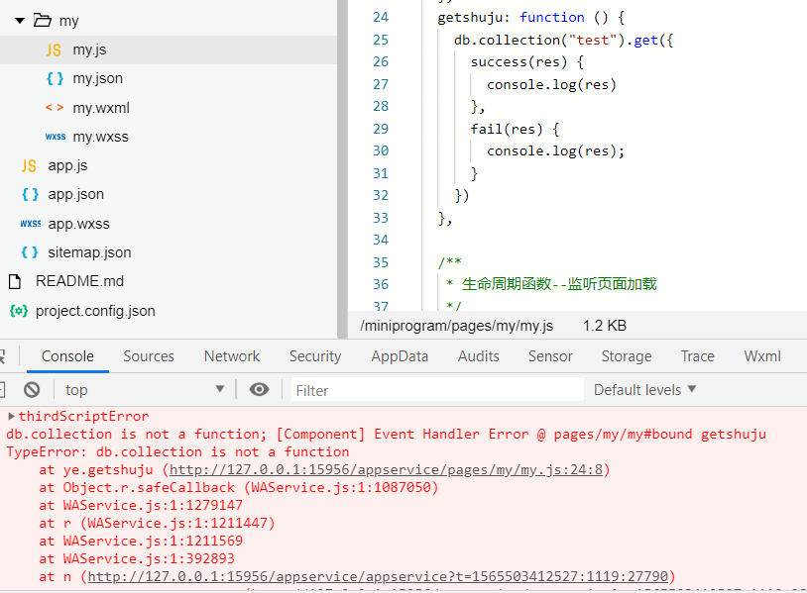Toggle the live expression eye icon
The height and width of the screenshot is (593, 807).
(x=259, y=389)
